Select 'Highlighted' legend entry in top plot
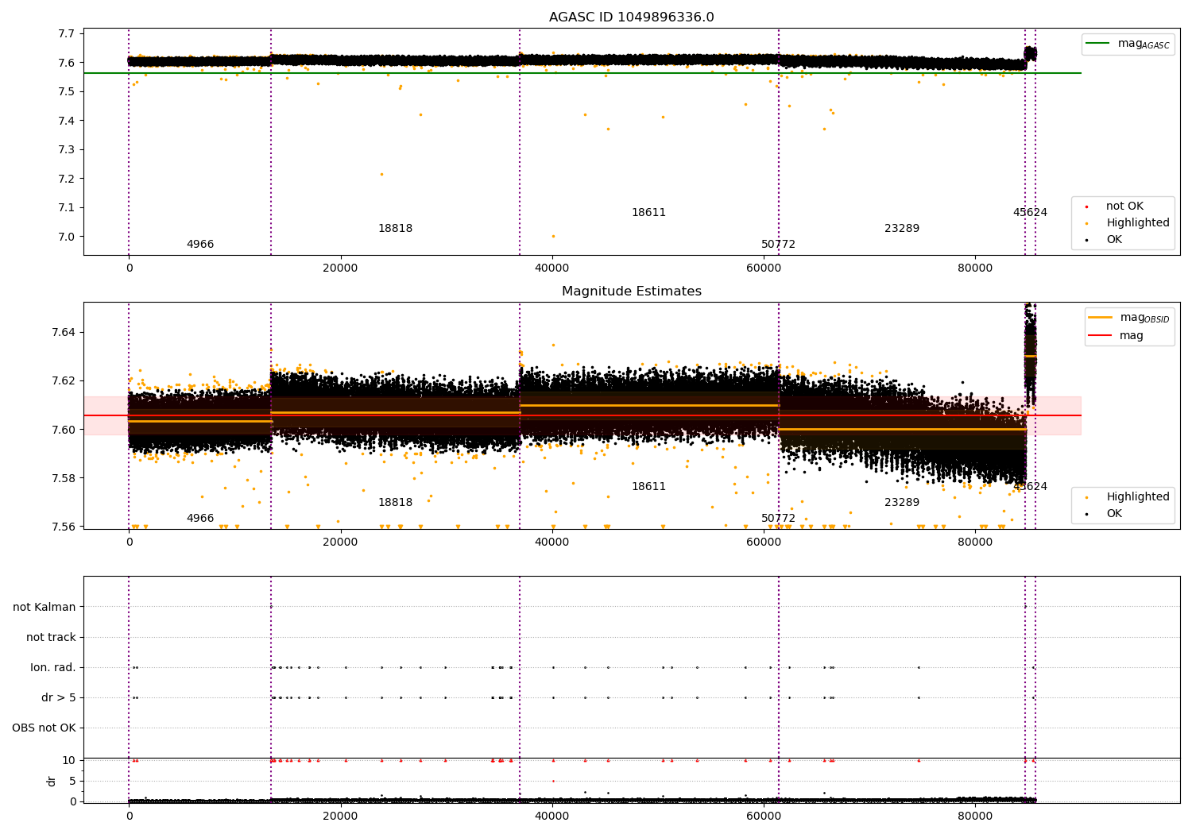Viewport: 1192px width, 834px height. (x=1128, y=223)
